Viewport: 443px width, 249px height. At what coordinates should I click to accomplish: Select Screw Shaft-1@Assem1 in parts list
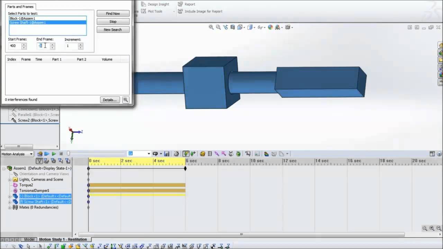click(x=47, y=22)
